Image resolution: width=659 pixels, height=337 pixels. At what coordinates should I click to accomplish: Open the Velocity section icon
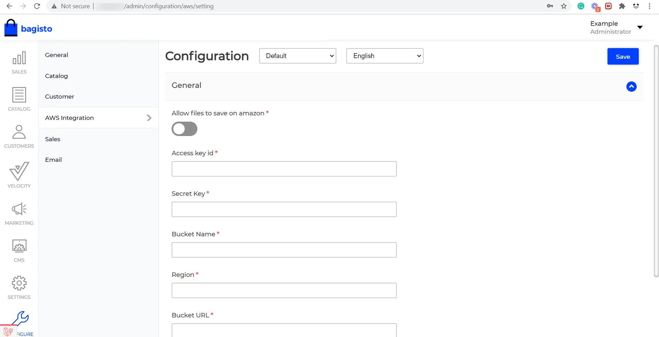19,171
